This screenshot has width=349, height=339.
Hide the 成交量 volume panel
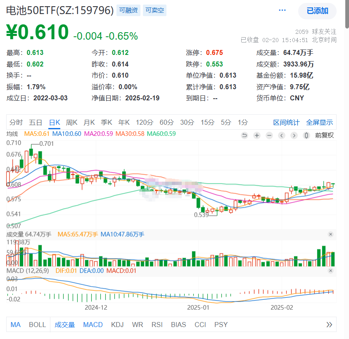pos(330,234)
